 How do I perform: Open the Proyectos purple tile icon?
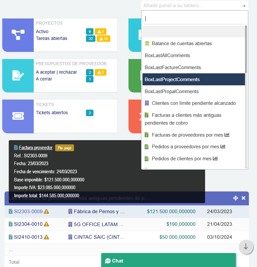click(18, 35)
